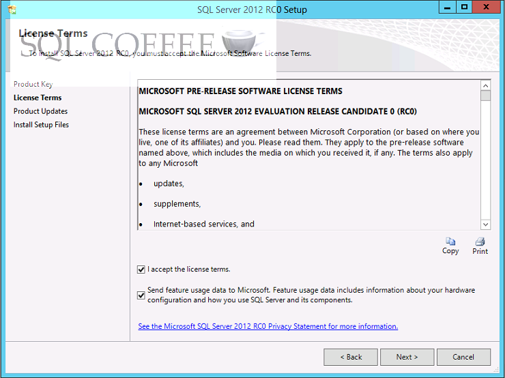Select Install Setup Files step
505x378 pixels.
click(41, 125)
